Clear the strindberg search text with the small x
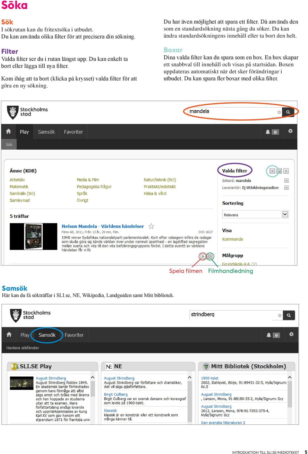Image resolution: width=308 pixels, height=454 pixels. [280, 315]
